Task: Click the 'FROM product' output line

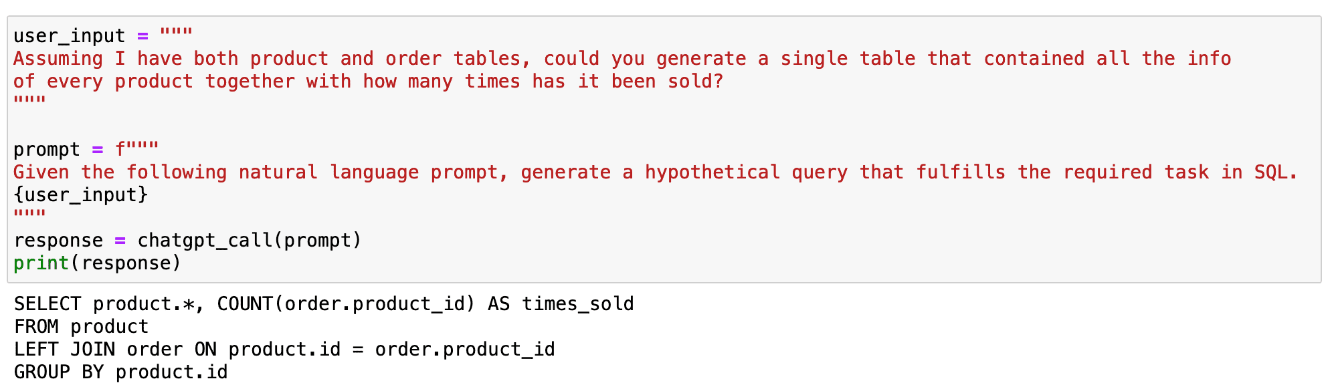Action: point(81,327)
